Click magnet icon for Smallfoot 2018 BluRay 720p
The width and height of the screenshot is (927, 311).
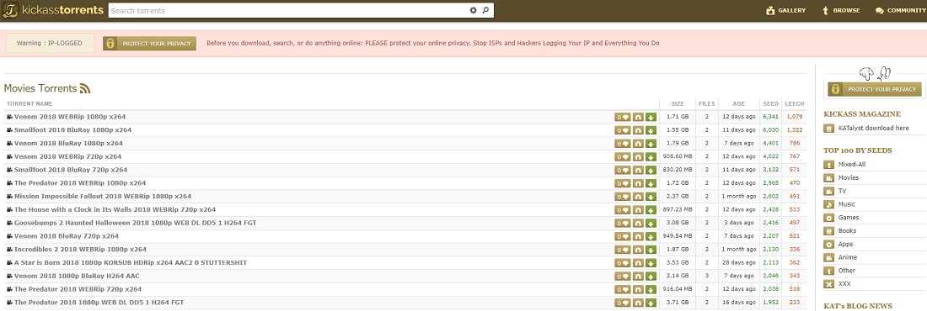[x=638, y=170]
